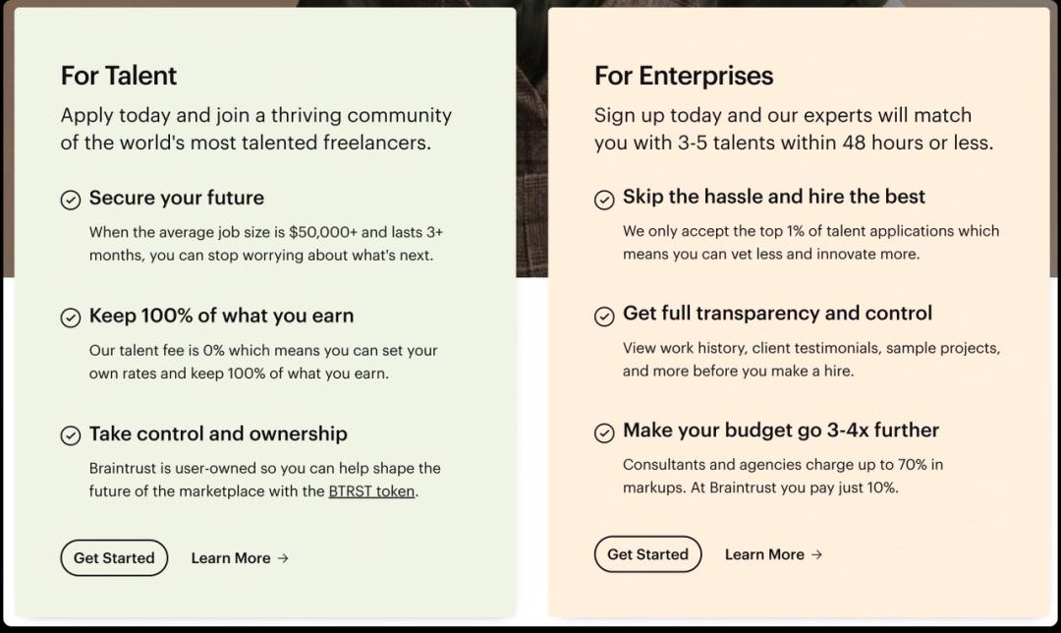Image resolution: width=1061 pixels, height=633 pixels.
Task: Click the For Talent heading
Action: [x=119, y=76]
